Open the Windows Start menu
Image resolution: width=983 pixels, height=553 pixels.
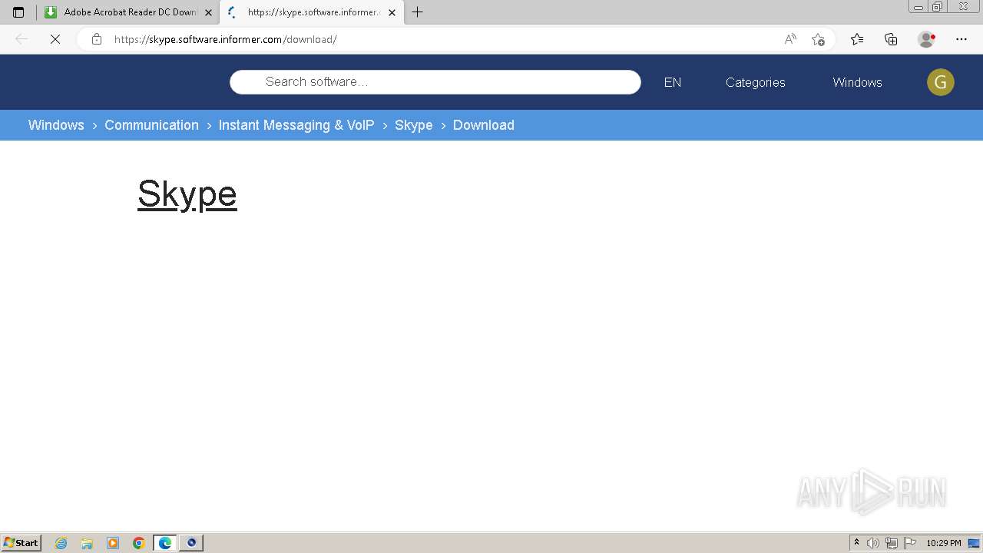tap(22, 543)
